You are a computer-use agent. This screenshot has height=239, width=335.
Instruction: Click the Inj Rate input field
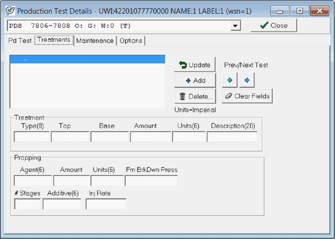106,204
